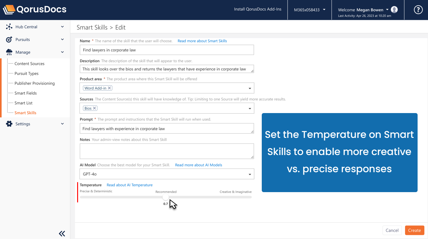This screenshot has height=239, width=428.
Task: Open the AI Model dropdown
Action: [167, 174]
